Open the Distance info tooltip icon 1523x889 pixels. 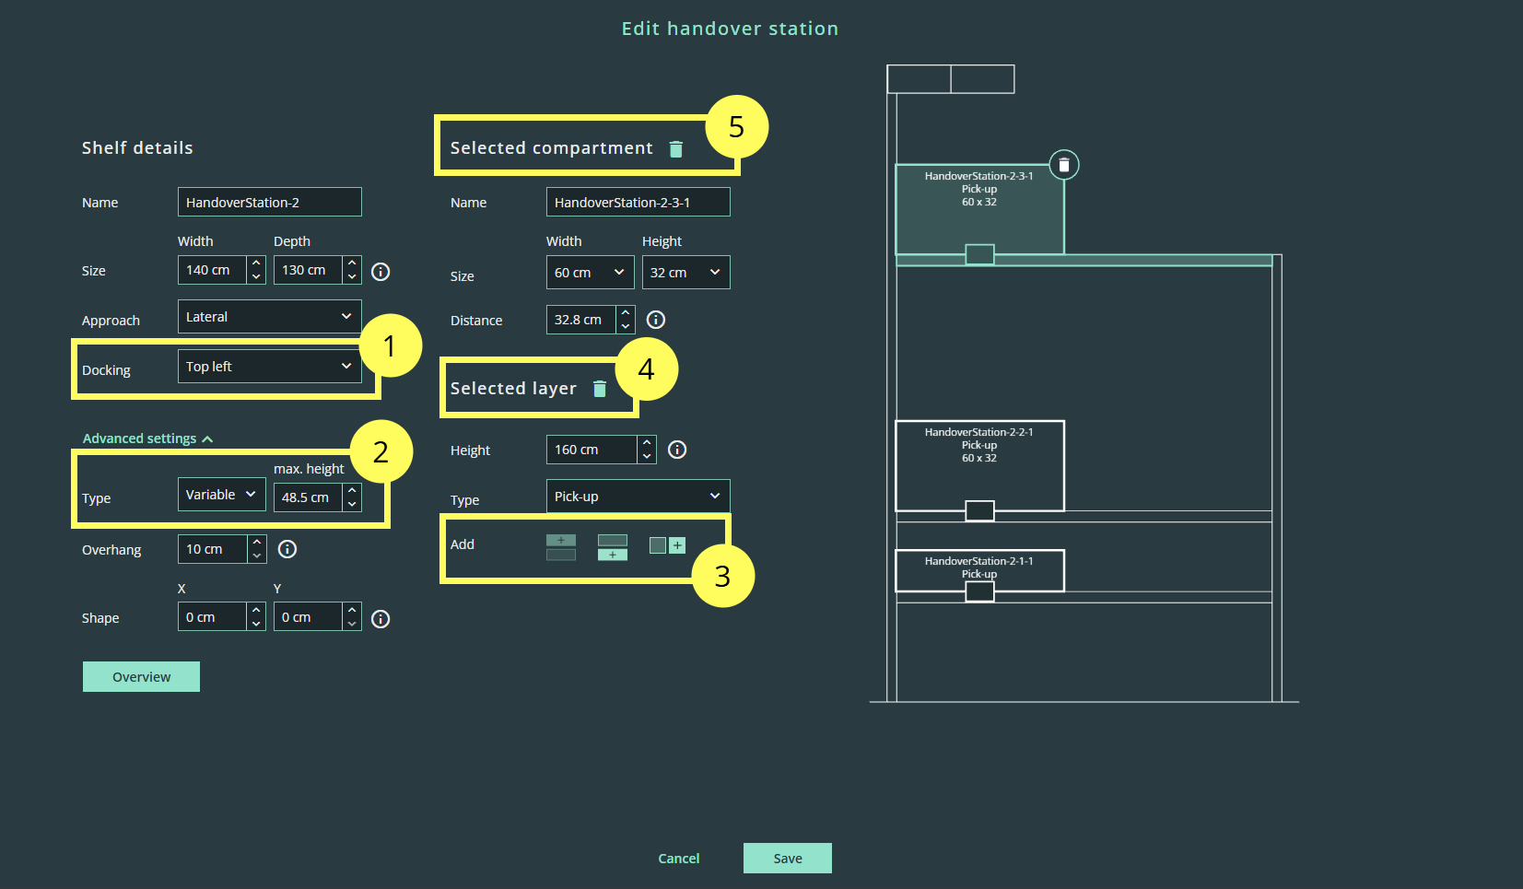655,320
